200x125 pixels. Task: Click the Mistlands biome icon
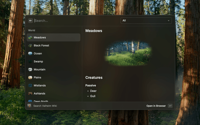coord(30,85)
